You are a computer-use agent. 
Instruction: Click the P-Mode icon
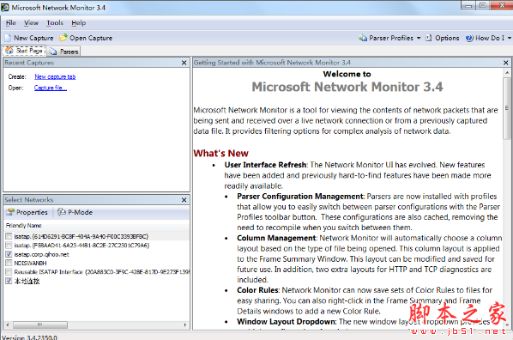(62, 212)
